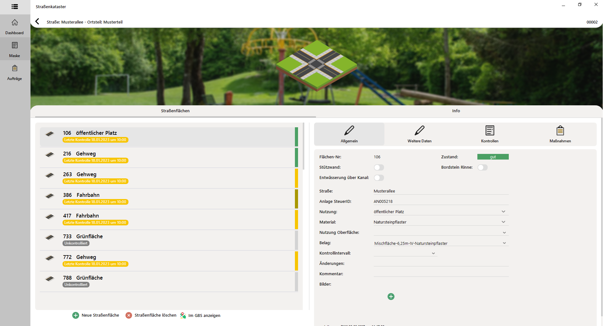Screen dimensions: 603x326
Task: Open the hamburger menu icon
Action: 15,7
